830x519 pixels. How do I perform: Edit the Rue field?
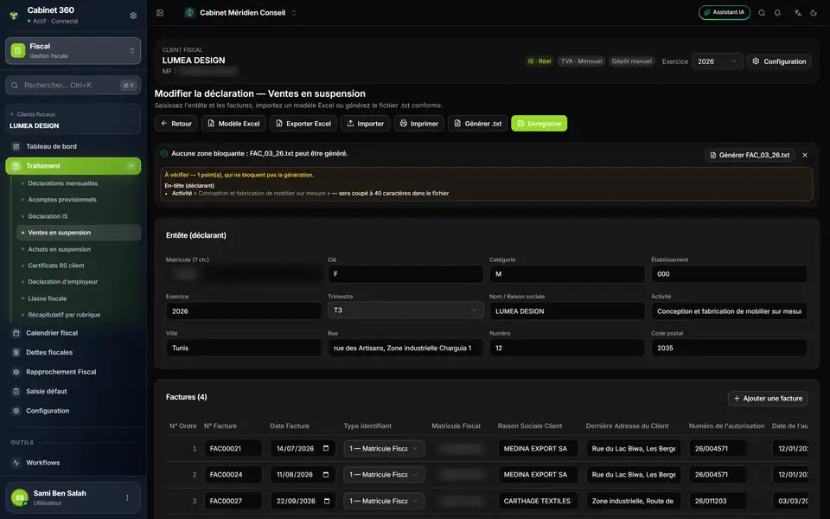(x=405, y=348)
